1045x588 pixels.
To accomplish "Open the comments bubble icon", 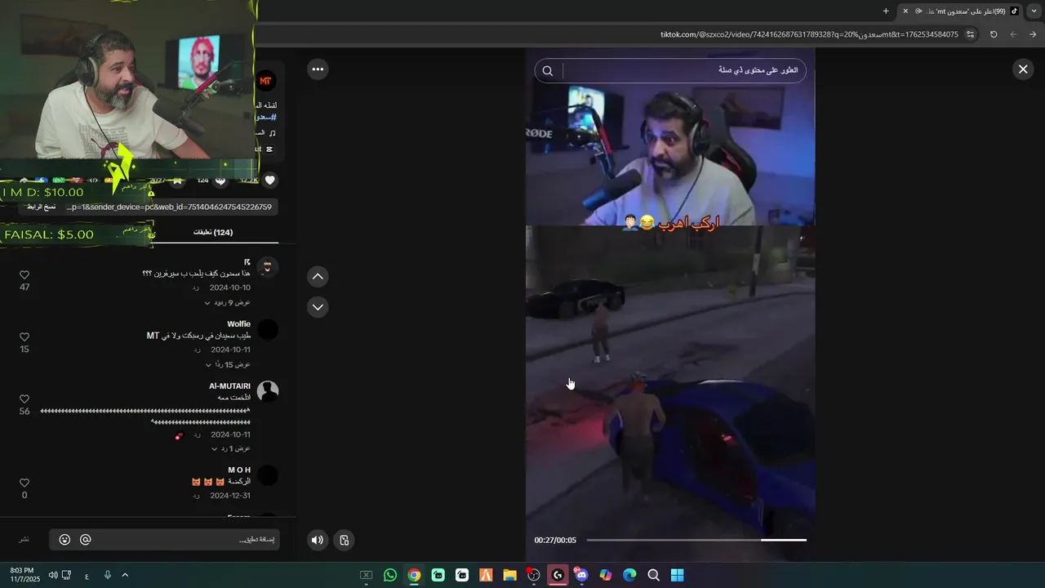I will (220, 180).
